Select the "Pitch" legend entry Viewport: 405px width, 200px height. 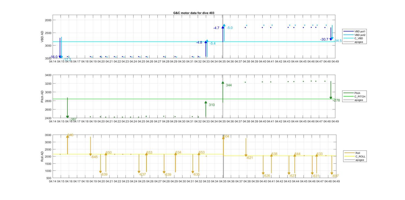coord(352,93)
